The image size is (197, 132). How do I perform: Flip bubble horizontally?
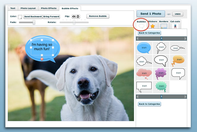[x=74, y=16]
